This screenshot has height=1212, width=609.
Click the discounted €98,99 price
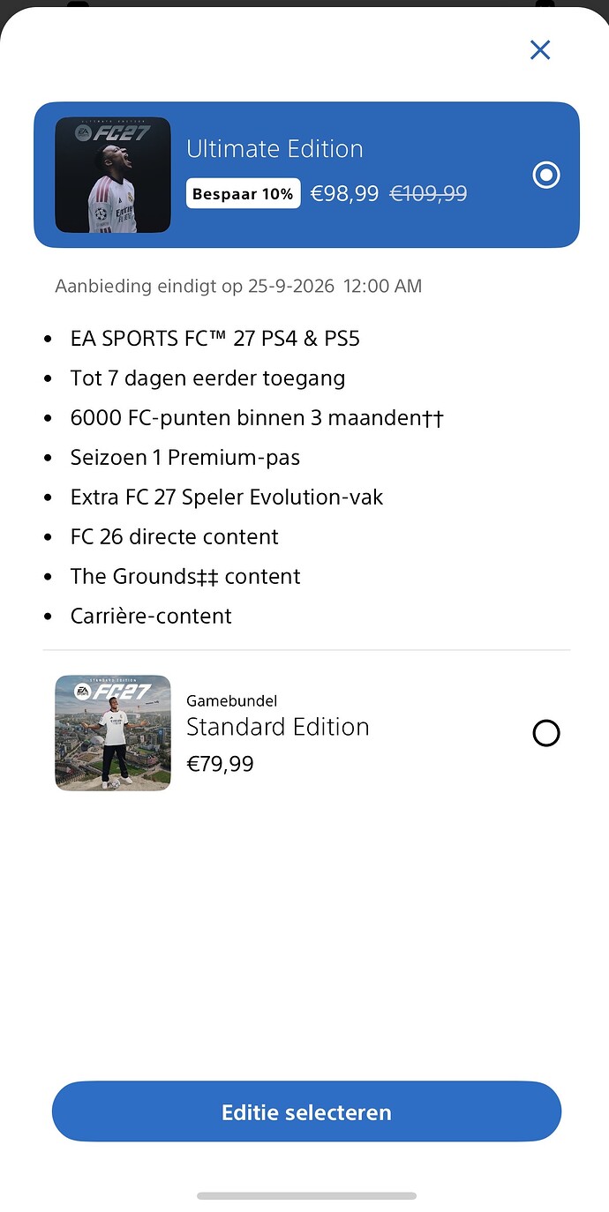344,194
